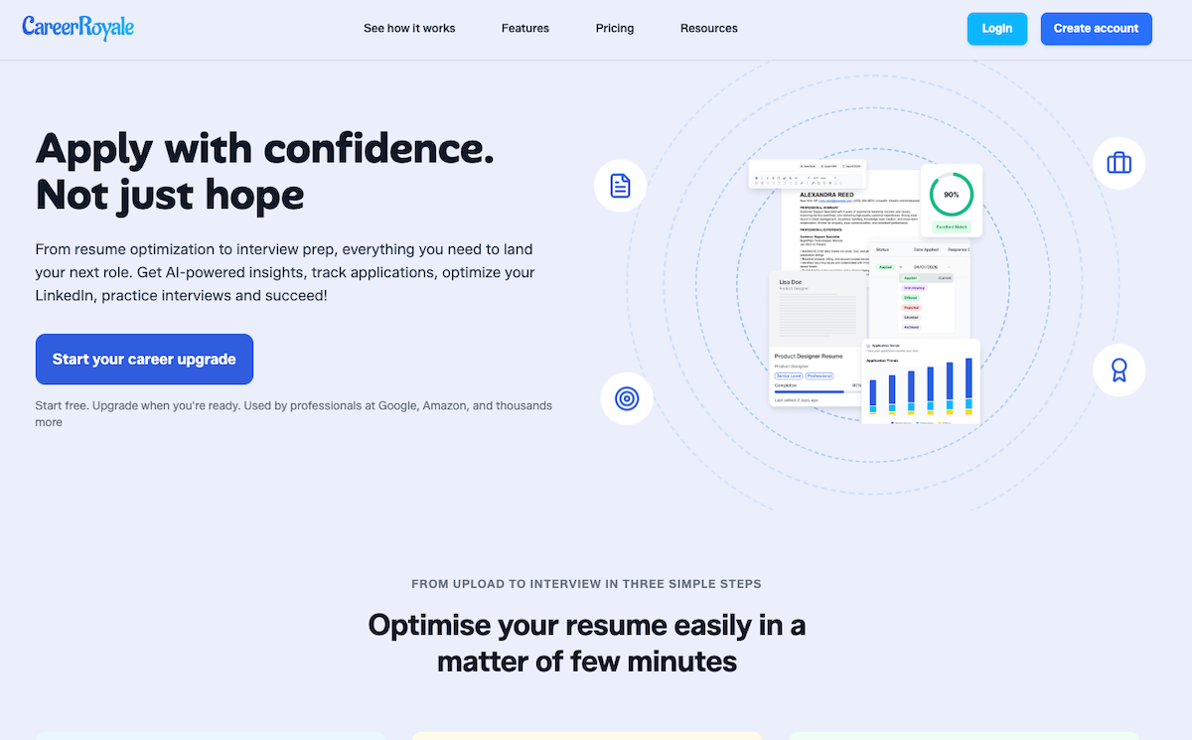Click the briefcase icon at top right
The image size is (1192, 740).
(x=1118, y=163)
